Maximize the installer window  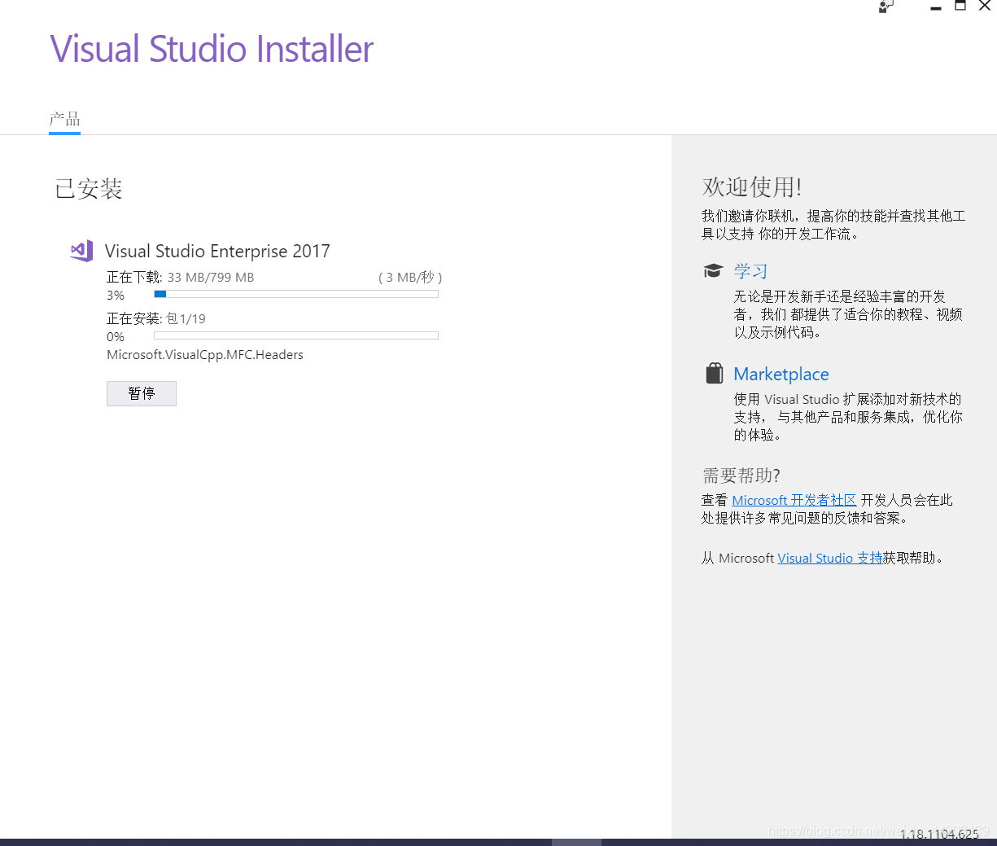point(960,6)
